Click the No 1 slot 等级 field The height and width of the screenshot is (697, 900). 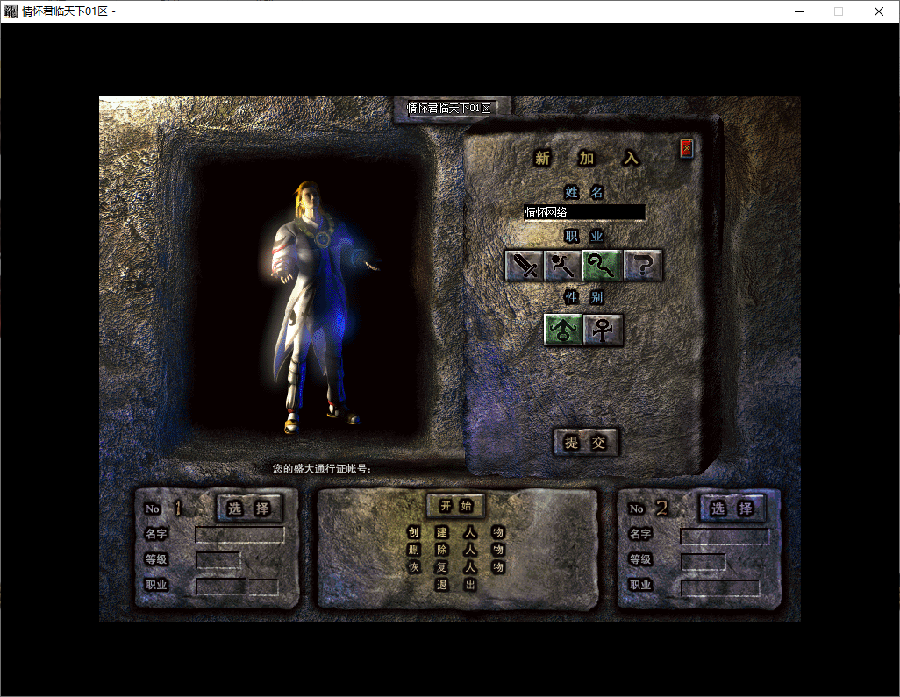[x=218, y=560]
